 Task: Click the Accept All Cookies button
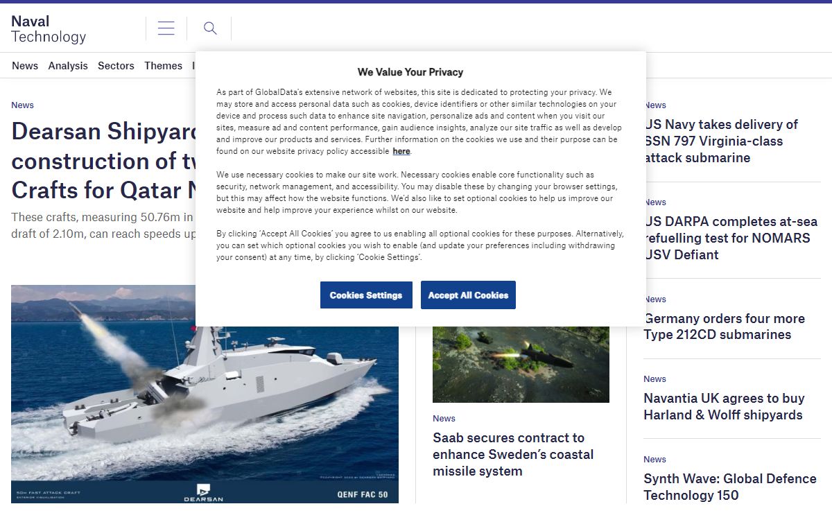click(468, 295)
